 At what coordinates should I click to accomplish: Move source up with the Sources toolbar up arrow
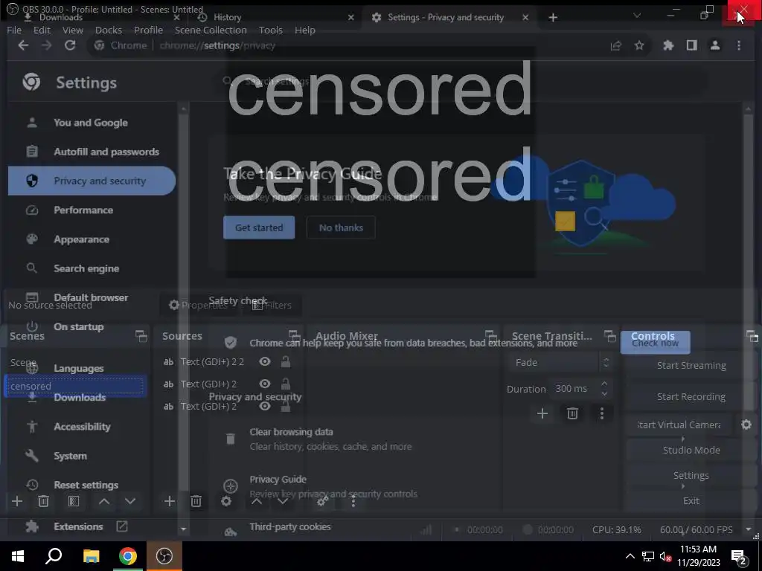click(257, 501)
